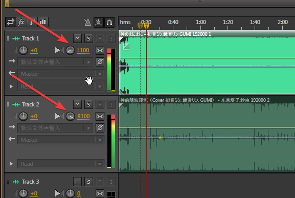Click the Track 1 L100 pan value

pyautogui.click(x=83, y=50)
